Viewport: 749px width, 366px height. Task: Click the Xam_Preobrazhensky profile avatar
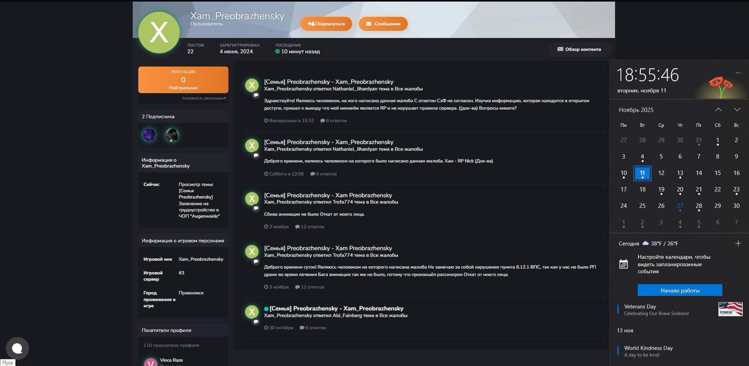159,32
